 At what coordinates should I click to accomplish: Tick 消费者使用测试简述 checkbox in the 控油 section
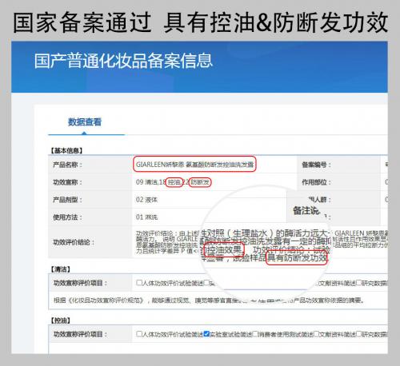(255, 334)
